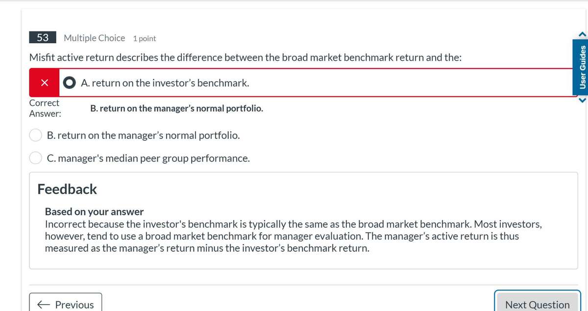
Task: Click the down chevron below User Guides
Action: 582,101
